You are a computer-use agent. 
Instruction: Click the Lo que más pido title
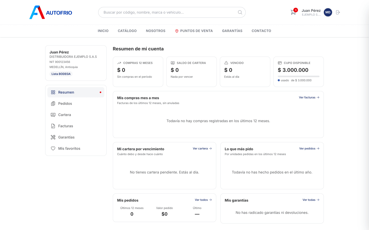(239, 149)
